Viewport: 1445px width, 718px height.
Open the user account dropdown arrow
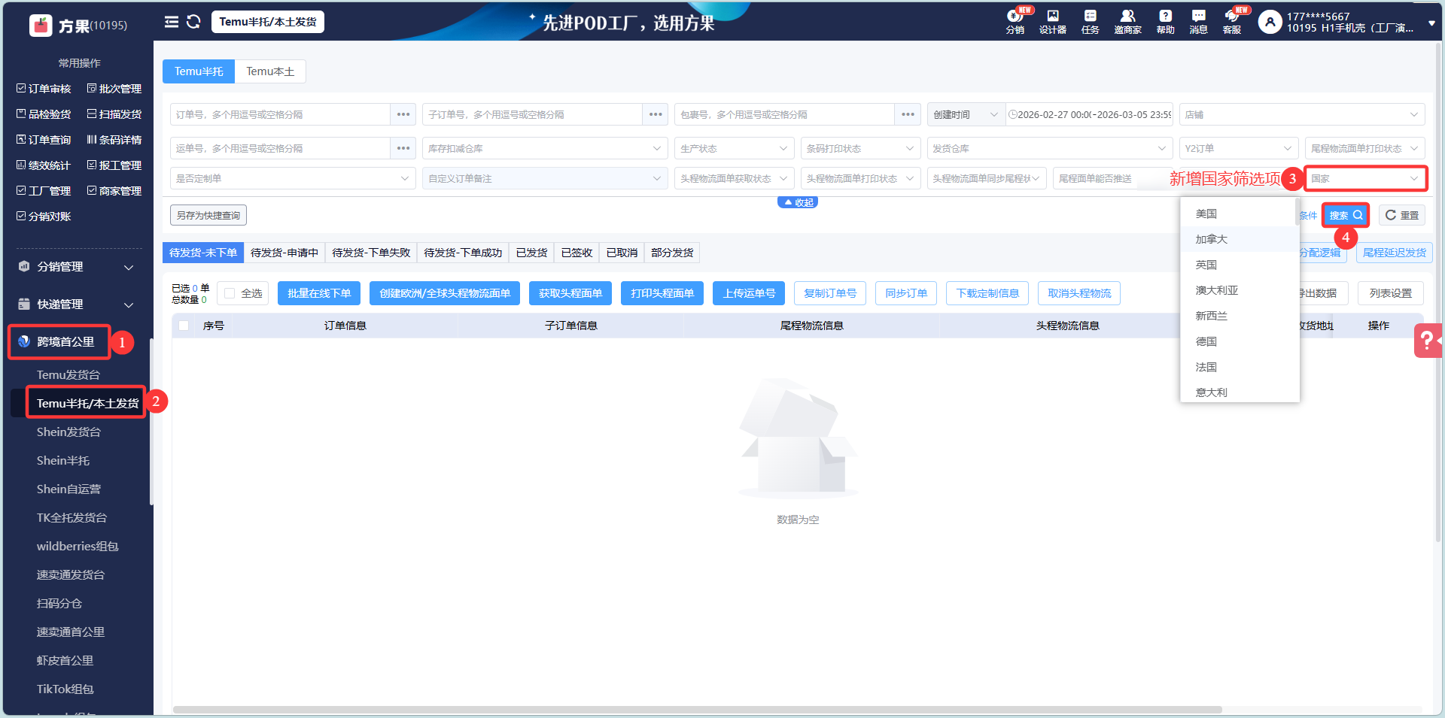(1431, 23)
